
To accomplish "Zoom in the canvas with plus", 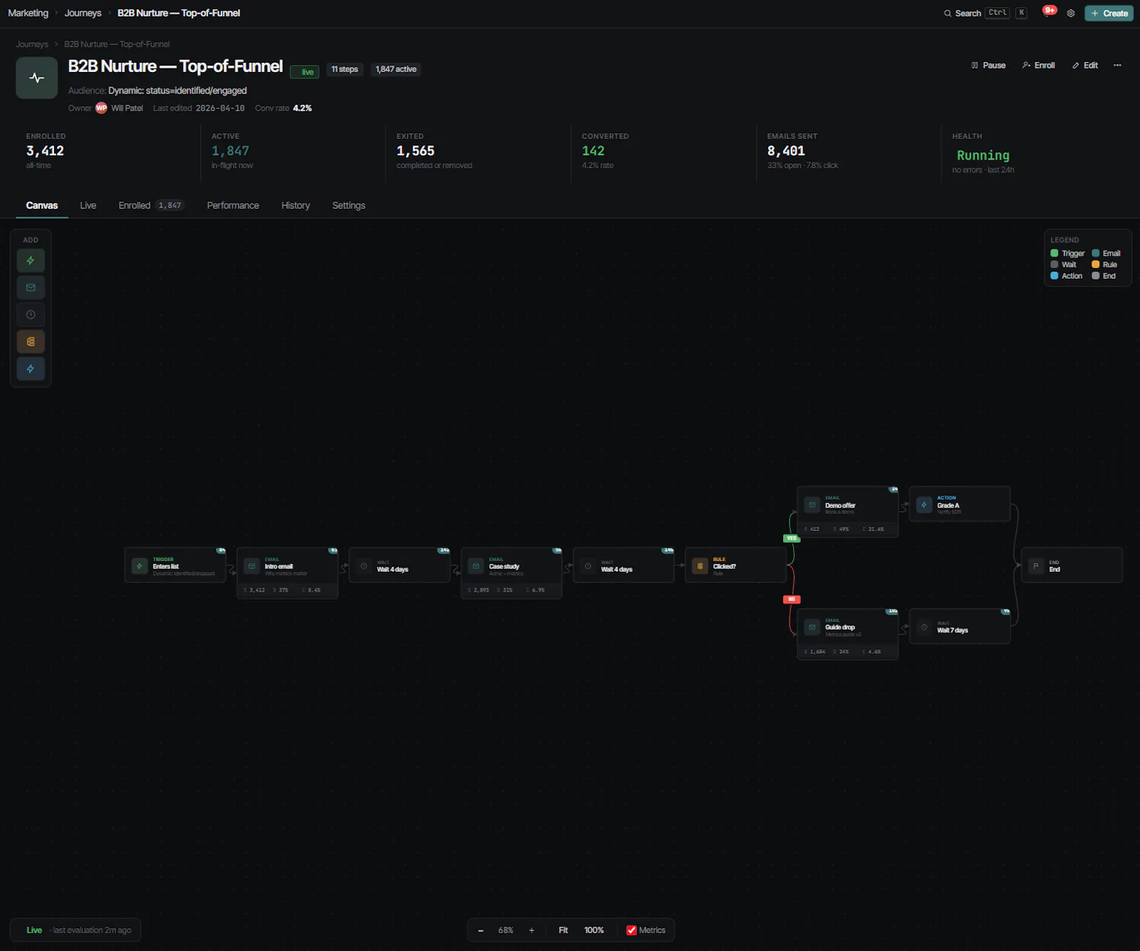I will 532,930.
